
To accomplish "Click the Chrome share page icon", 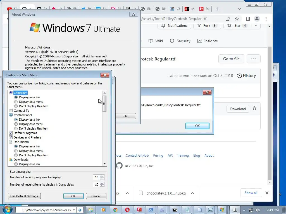I will pos(228,19).
